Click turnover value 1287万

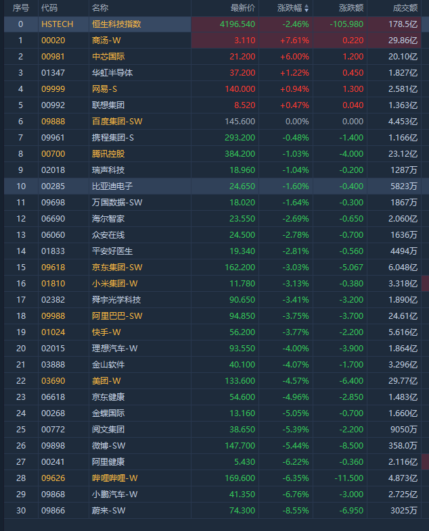(404, 170)
